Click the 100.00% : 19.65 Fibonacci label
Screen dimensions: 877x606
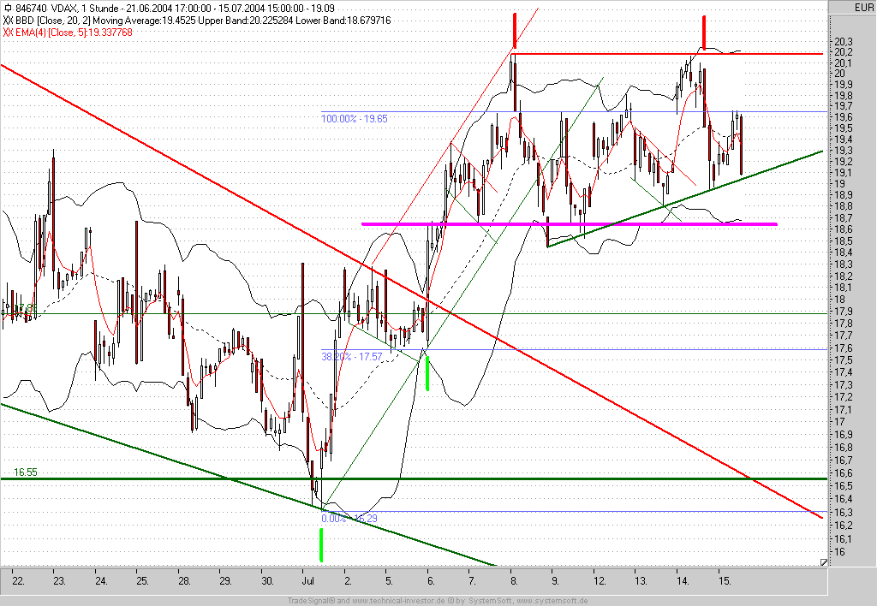354,118
